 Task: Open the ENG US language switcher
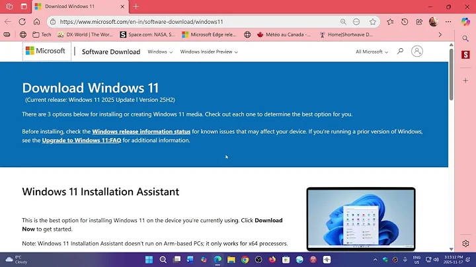[416, 260]
